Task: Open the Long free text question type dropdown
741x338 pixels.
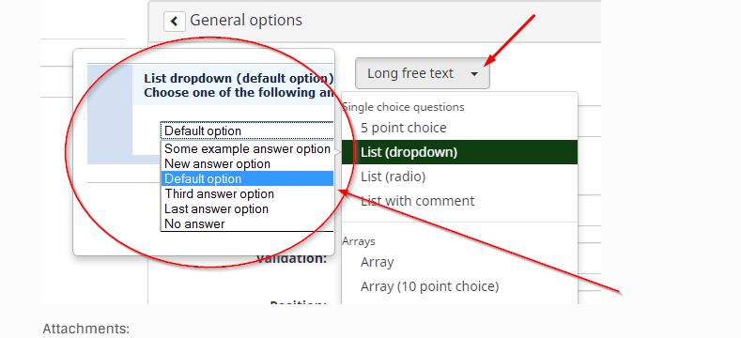Action: tap(423, 73)
